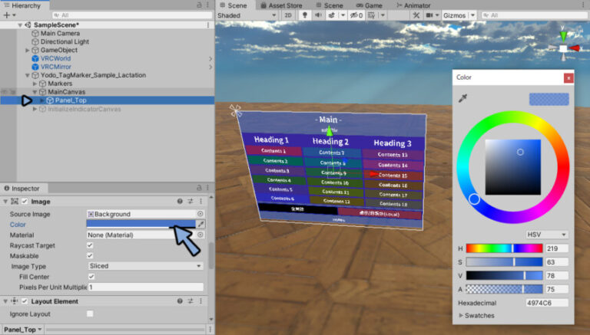The image size is (590, 335).
Task: Toggle Image component enabled checkbox
Action: coord(25,202)
